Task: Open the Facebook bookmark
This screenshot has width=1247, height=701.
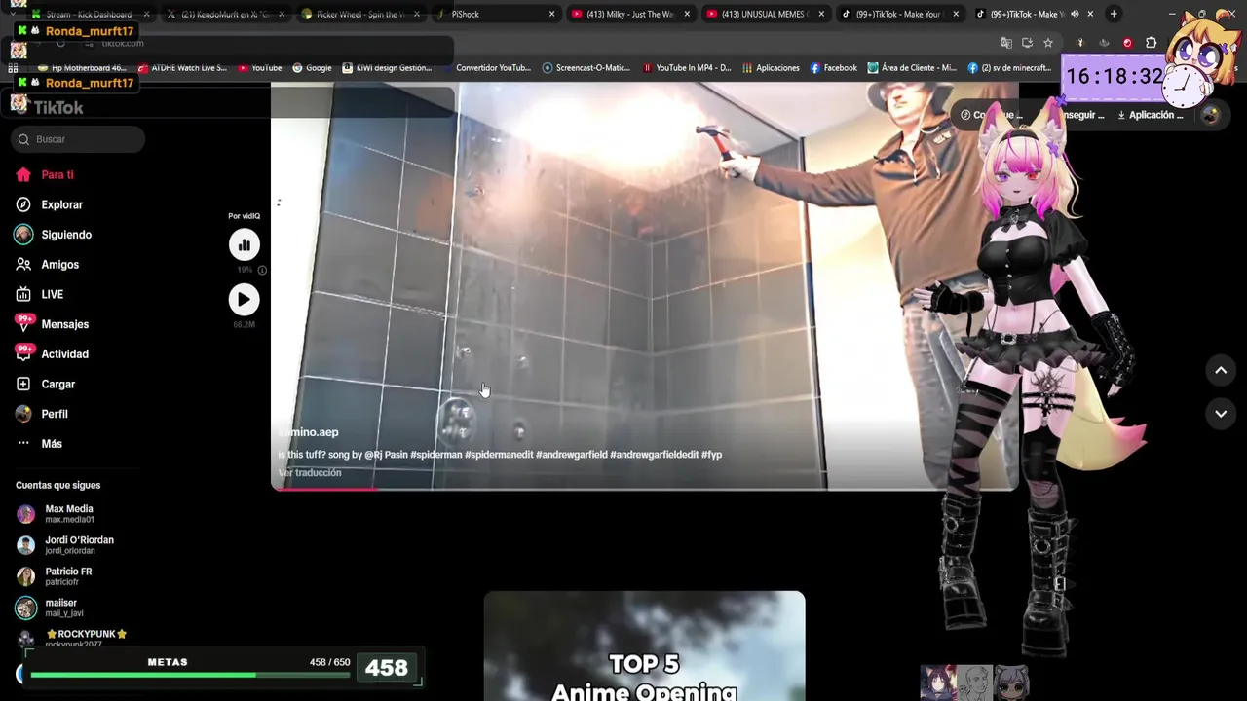Action: point(833,68)
